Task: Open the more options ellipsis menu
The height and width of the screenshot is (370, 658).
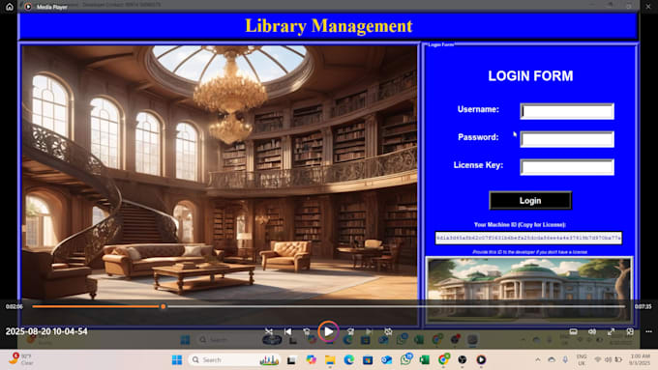Action: pos(648,331)
